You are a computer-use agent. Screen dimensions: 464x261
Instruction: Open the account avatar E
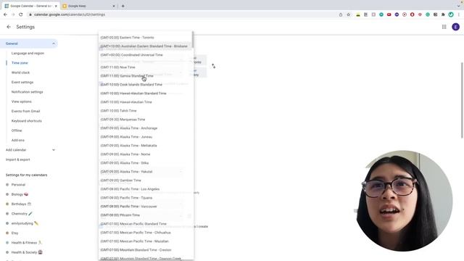(x=455, y=27)
